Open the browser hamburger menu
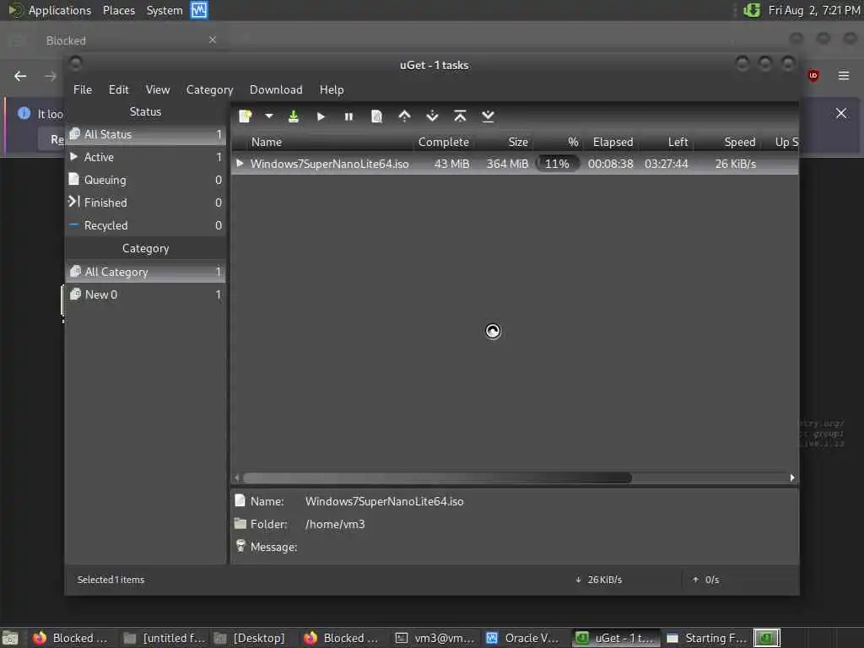Screen dimensions: 864x648 coord(844,75)
